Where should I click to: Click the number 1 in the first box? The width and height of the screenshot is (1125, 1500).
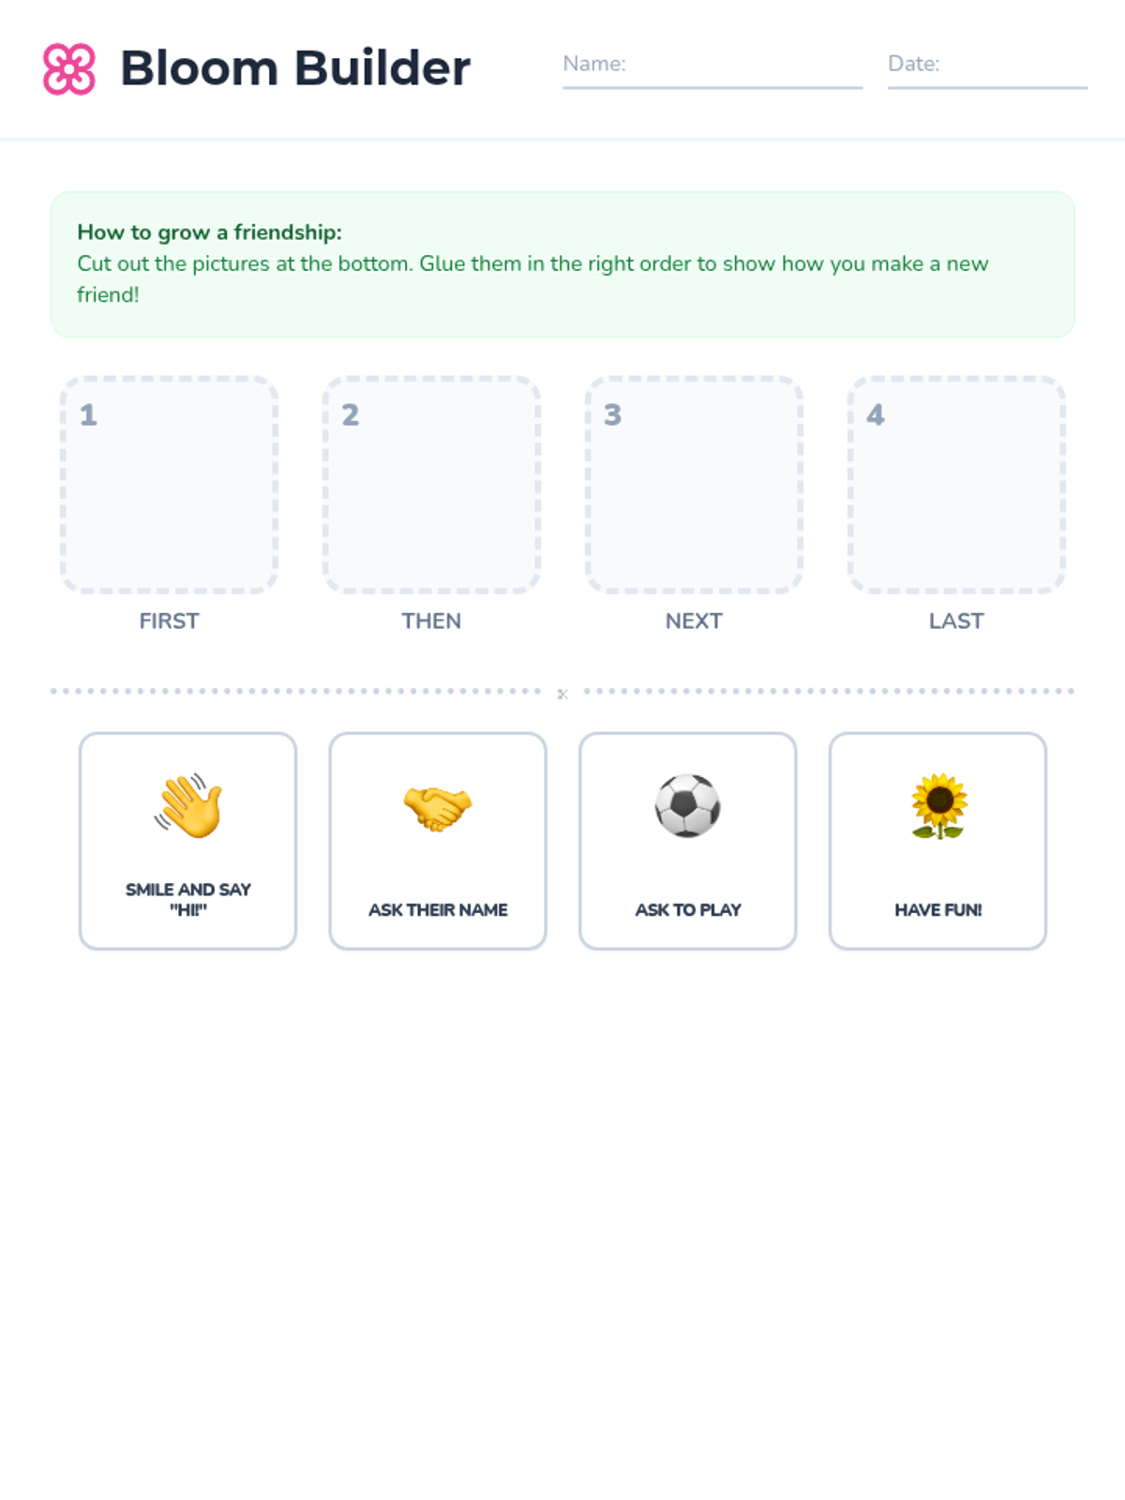tap(88, 414)
